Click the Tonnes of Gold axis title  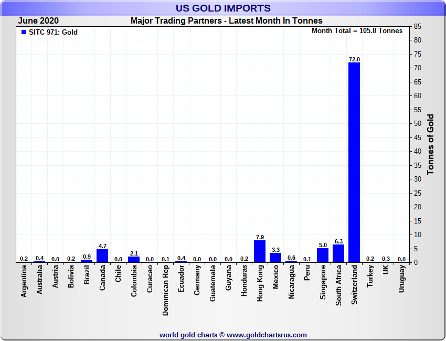(x=430, y=144)
